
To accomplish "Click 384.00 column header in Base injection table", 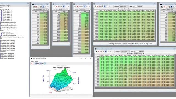I will coord(119,10).
